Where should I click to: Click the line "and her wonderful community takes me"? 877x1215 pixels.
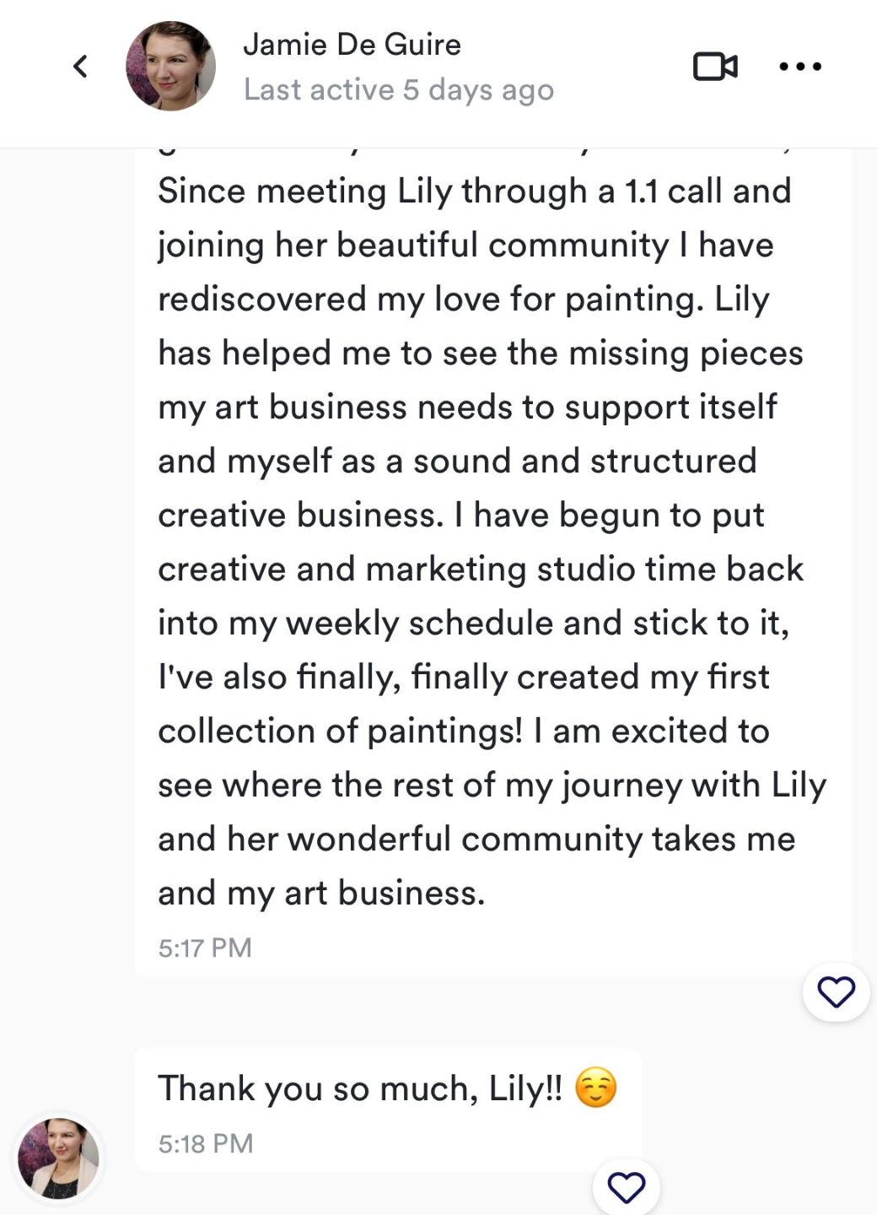tap(476, 840)
